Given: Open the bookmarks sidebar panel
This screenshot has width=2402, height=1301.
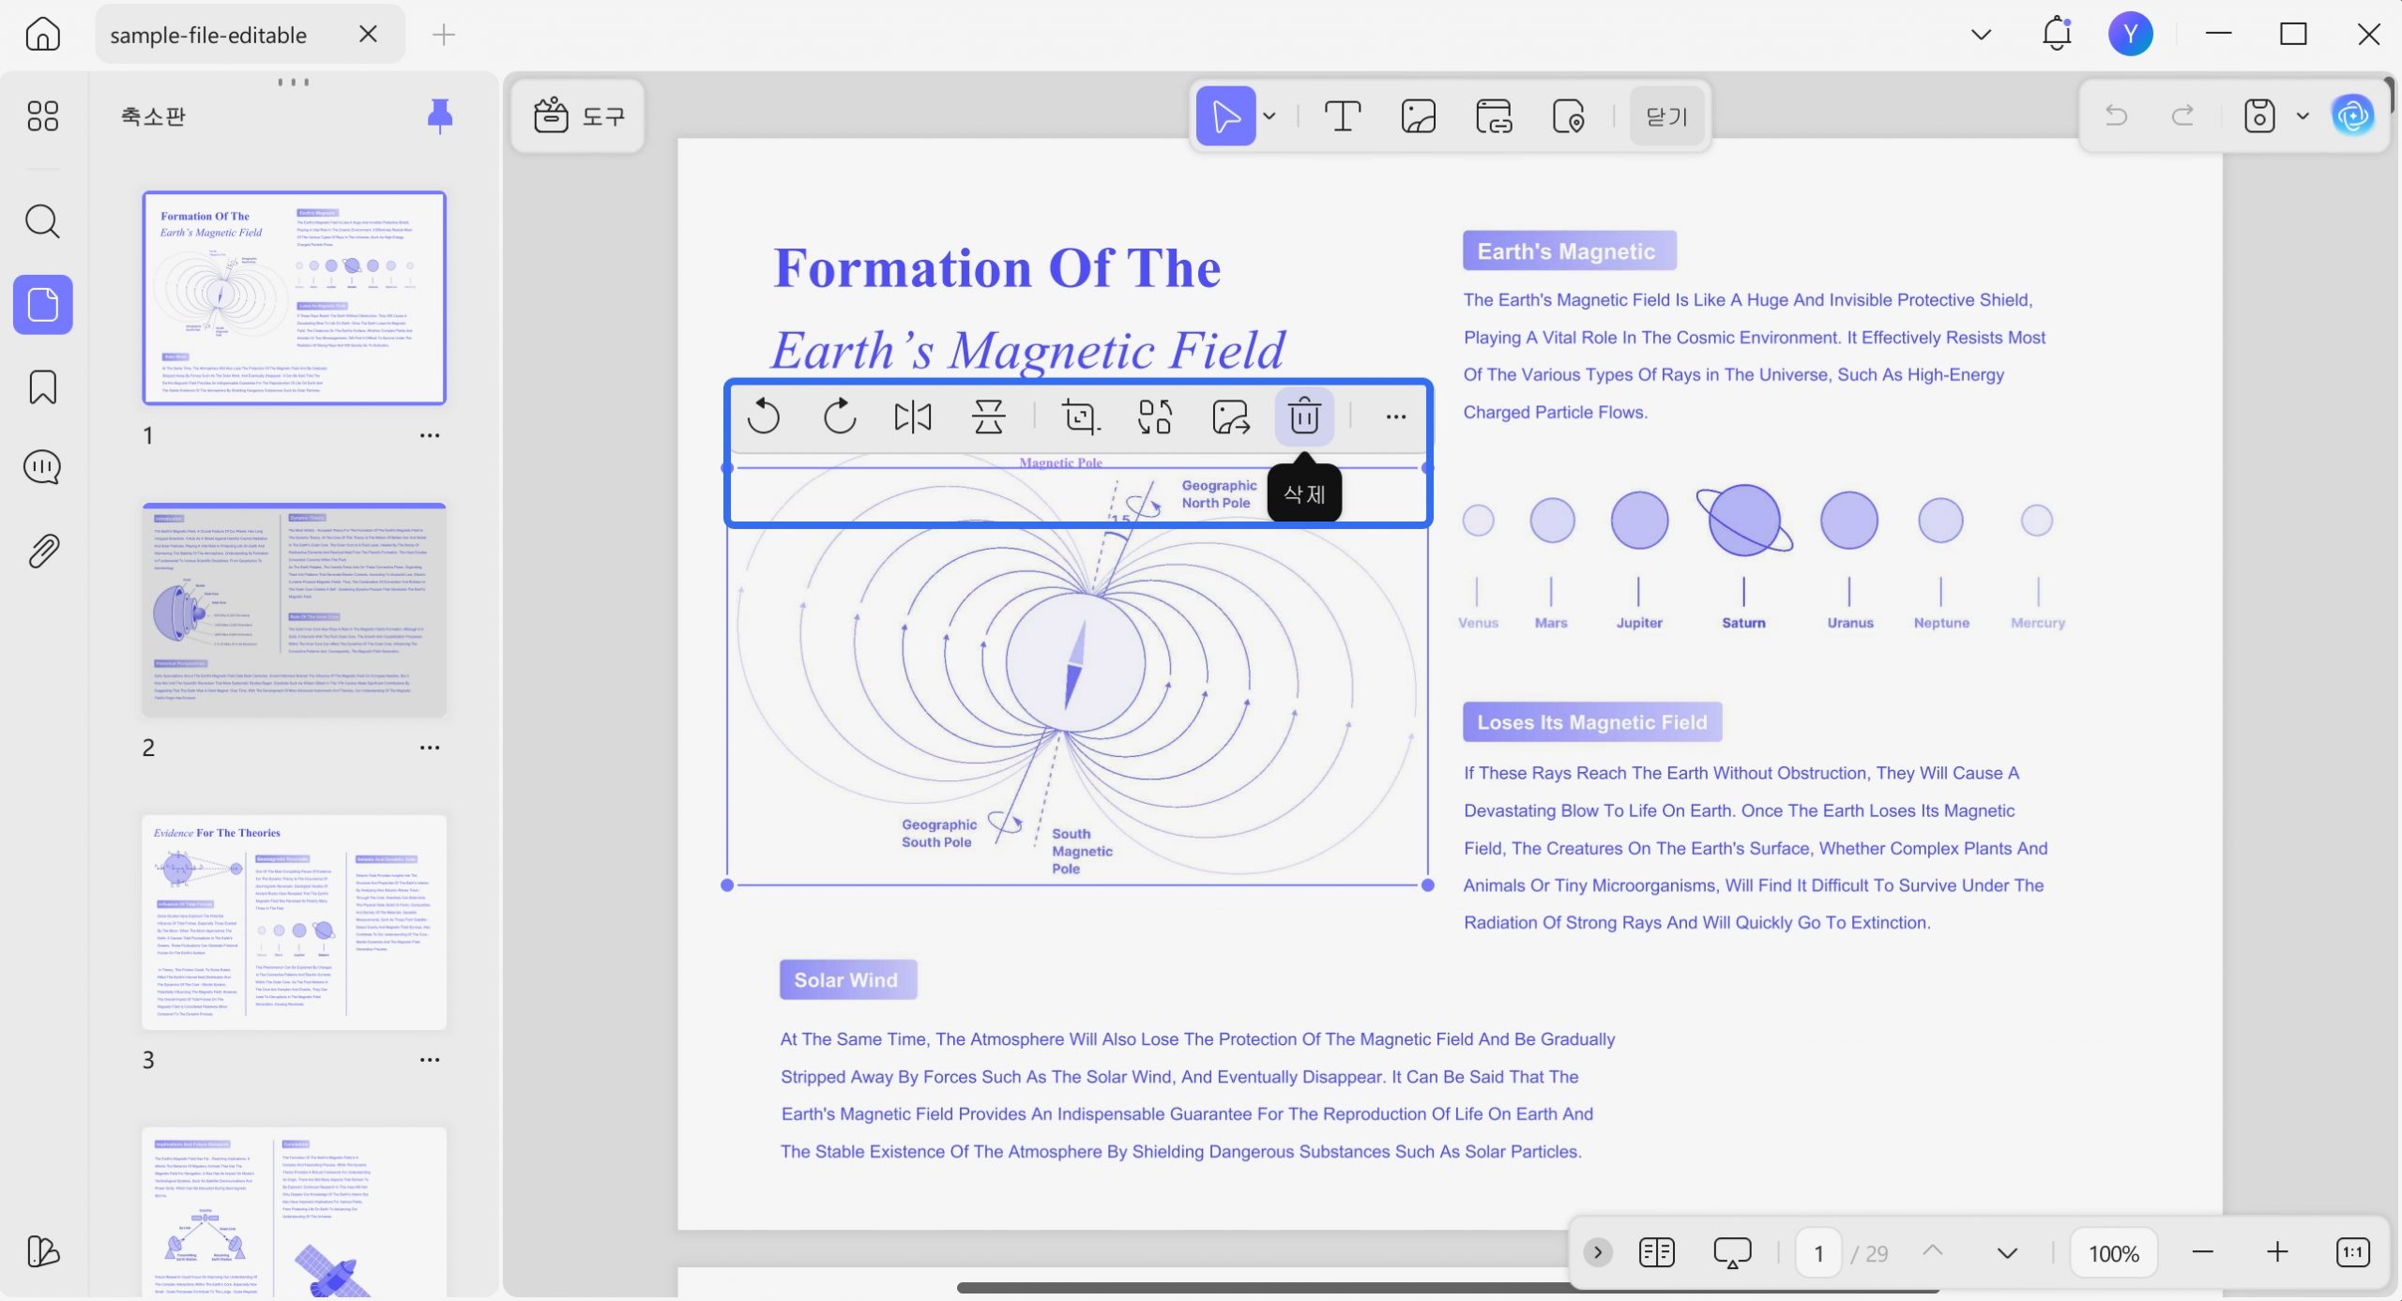Looking at the screenshot, I should point(43,386).
